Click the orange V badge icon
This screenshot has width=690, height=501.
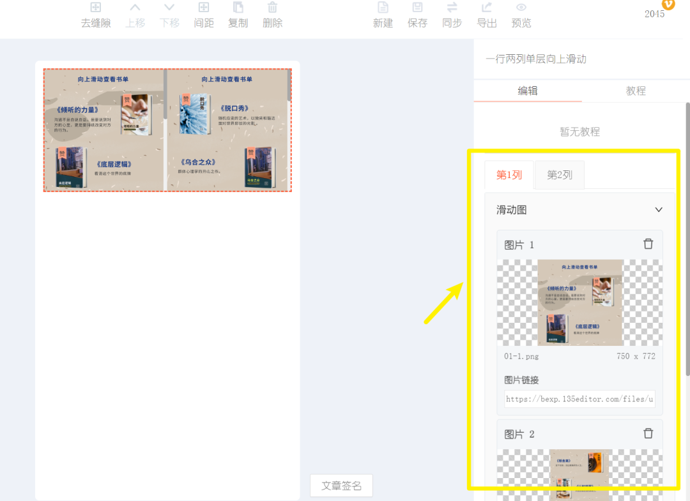(668, 4)
